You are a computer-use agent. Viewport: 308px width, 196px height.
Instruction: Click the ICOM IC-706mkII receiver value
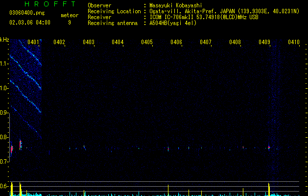[x=204, y=17]
